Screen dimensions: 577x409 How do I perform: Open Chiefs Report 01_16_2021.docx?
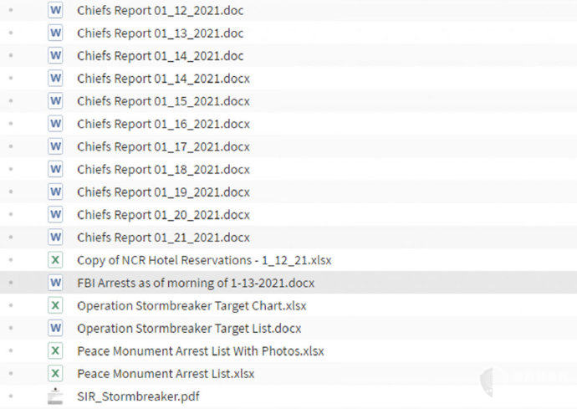tap(163, 124)
